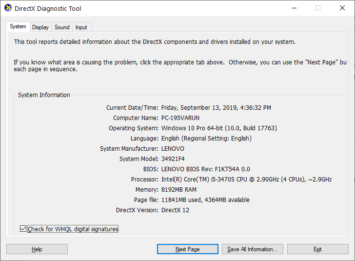The image size is (355, 261).
Task: Click the DirectX Diagnostic Tool window title
Action: (48, 9)
